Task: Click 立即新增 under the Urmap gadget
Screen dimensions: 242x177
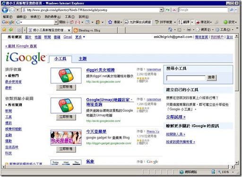Action: (x=66, y=117)
